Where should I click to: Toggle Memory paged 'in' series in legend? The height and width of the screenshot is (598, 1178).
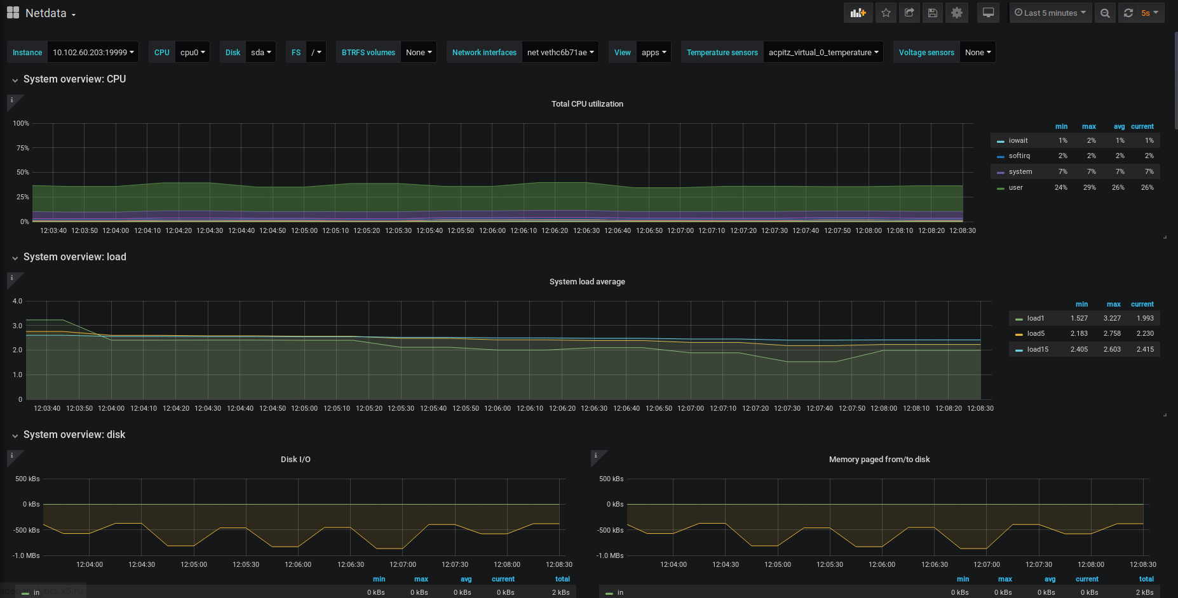pyautogui.click(x=620, y=592)
